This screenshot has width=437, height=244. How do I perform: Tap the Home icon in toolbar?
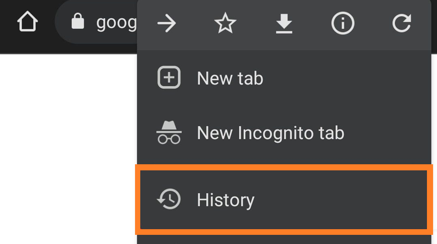pos(27,22)
